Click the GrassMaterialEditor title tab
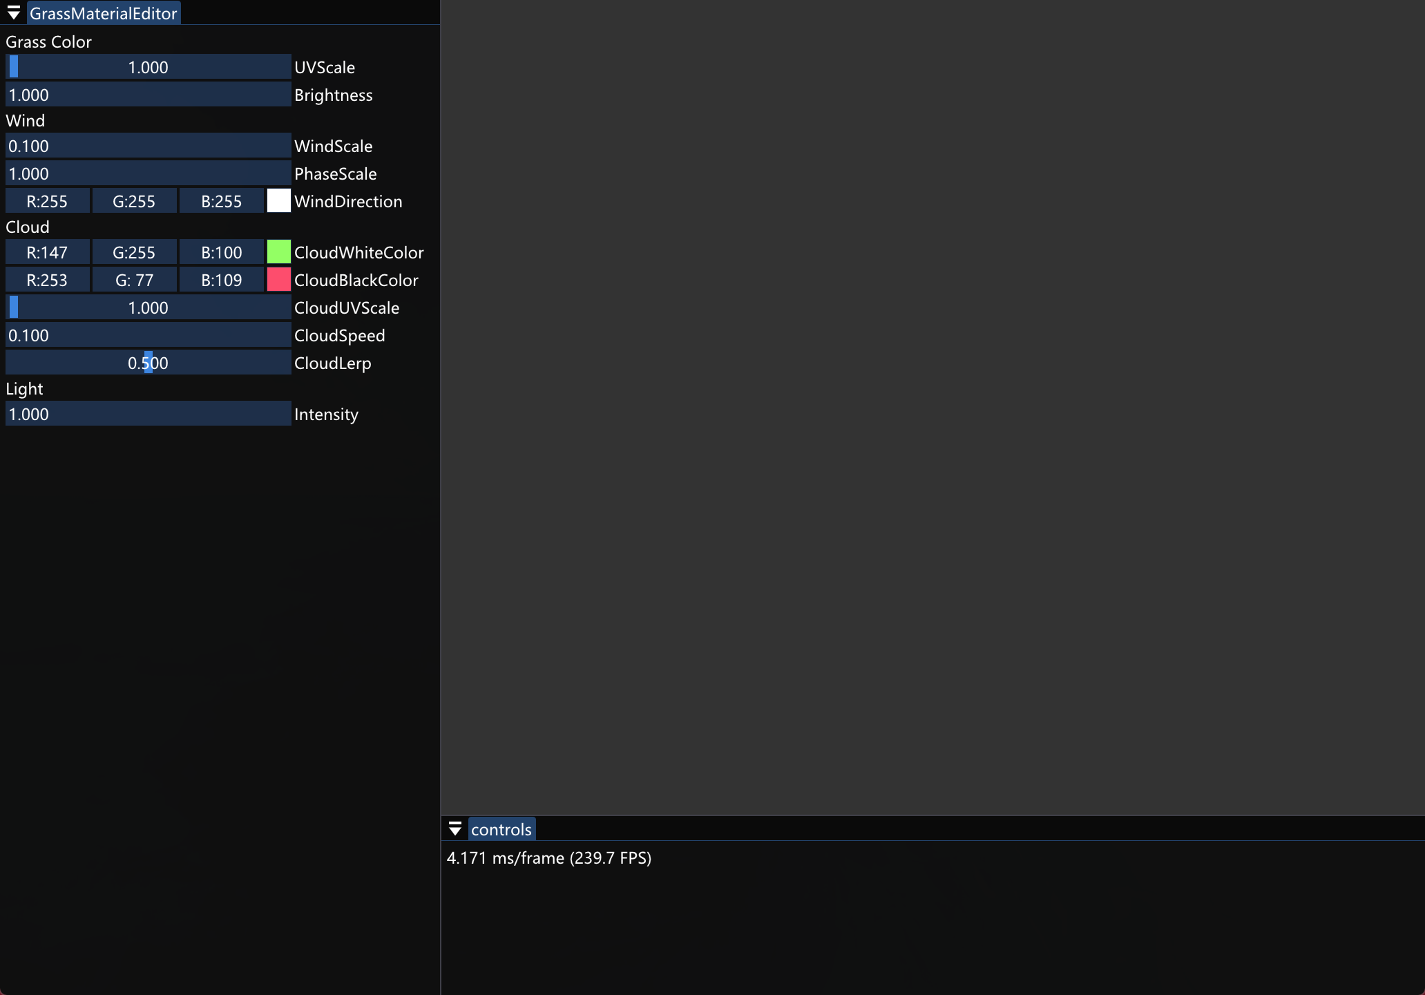This screenshot has width=1425, height=995. (x=103, y=12)
